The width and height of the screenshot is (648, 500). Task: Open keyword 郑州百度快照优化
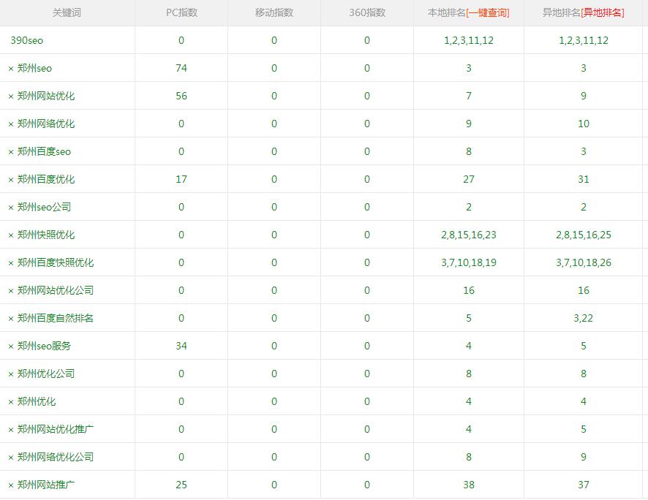coord(56,263)
